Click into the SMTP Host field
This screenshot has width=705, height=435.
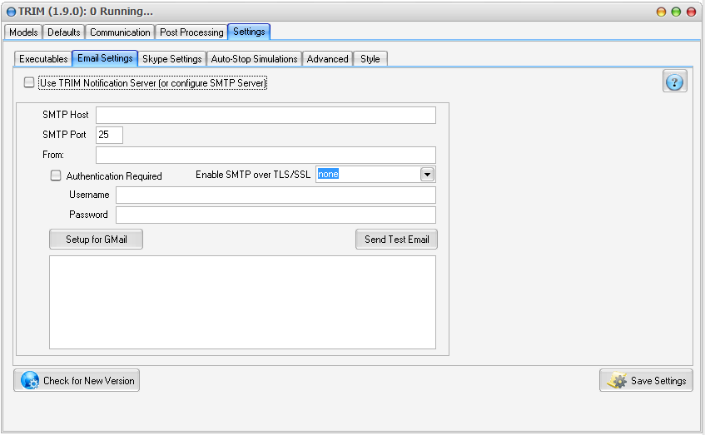point(266,115)
